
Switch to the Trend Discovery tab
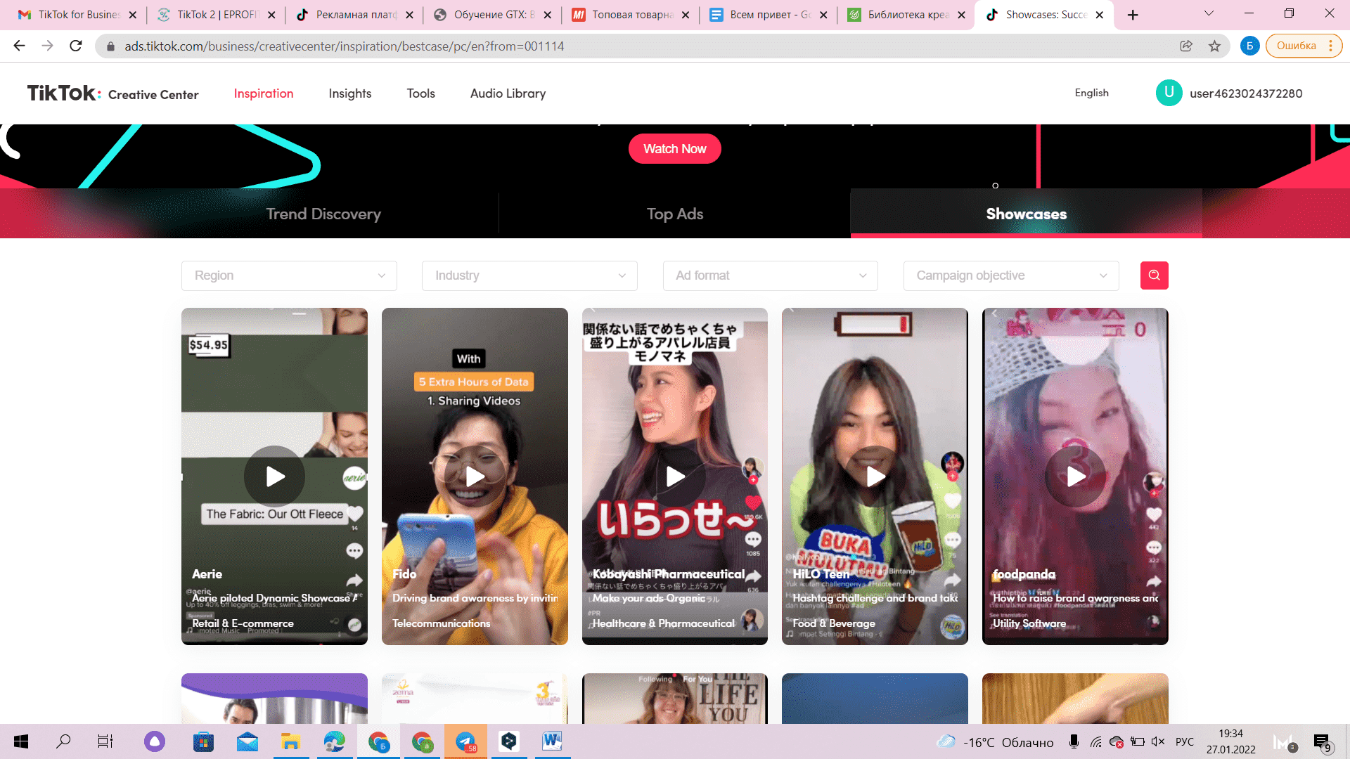click(323, 214)
